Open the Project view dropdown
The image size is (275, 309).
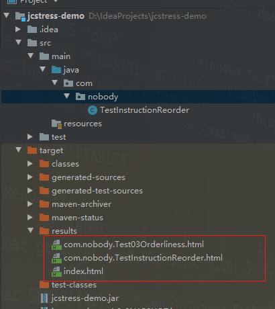[56, 1]
